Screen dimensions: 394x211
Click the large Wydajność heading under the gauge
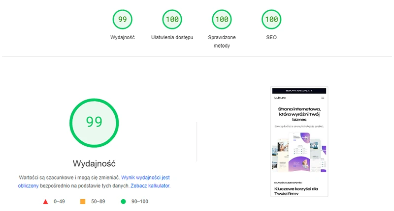point(94,163)
